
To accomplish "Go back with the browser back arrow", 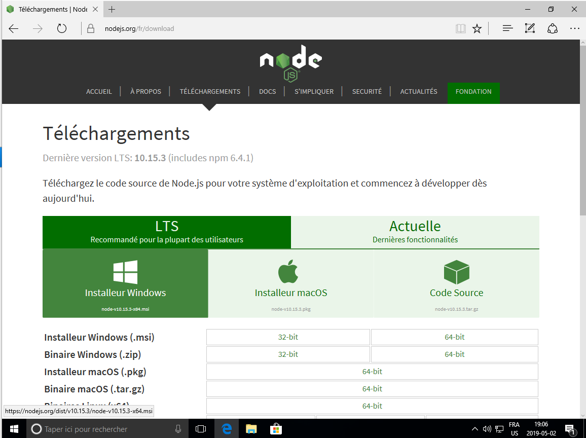I will point(14,29).
